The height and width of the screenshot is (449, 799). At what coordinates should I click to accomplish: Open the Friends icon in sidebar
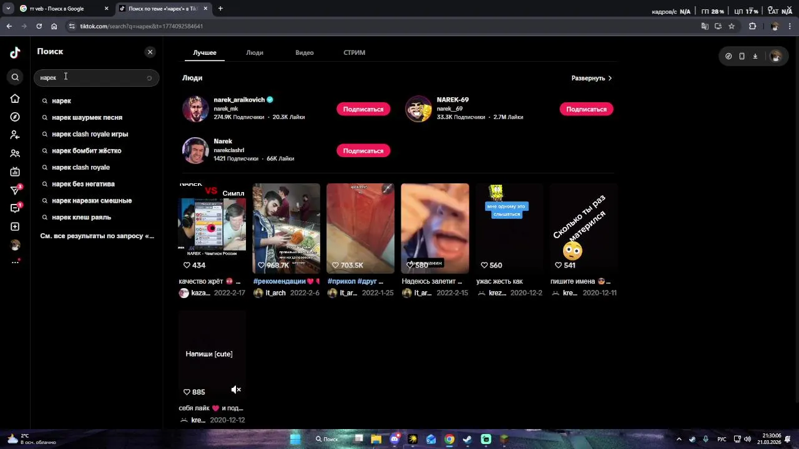coord(15,153)
